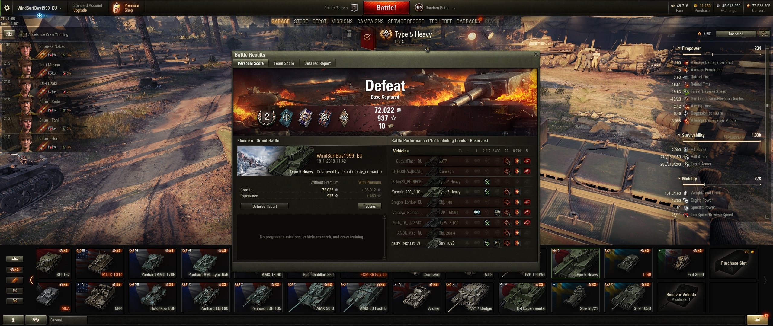The width and height of the screenshot is (773, 326).
Task: Open the TECH TREE menu
Action: pyautogui.click(x=441, y=21)
